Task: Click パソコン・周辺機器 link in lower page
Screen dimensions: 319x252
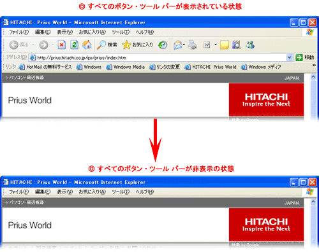Action: pos(24,202)
